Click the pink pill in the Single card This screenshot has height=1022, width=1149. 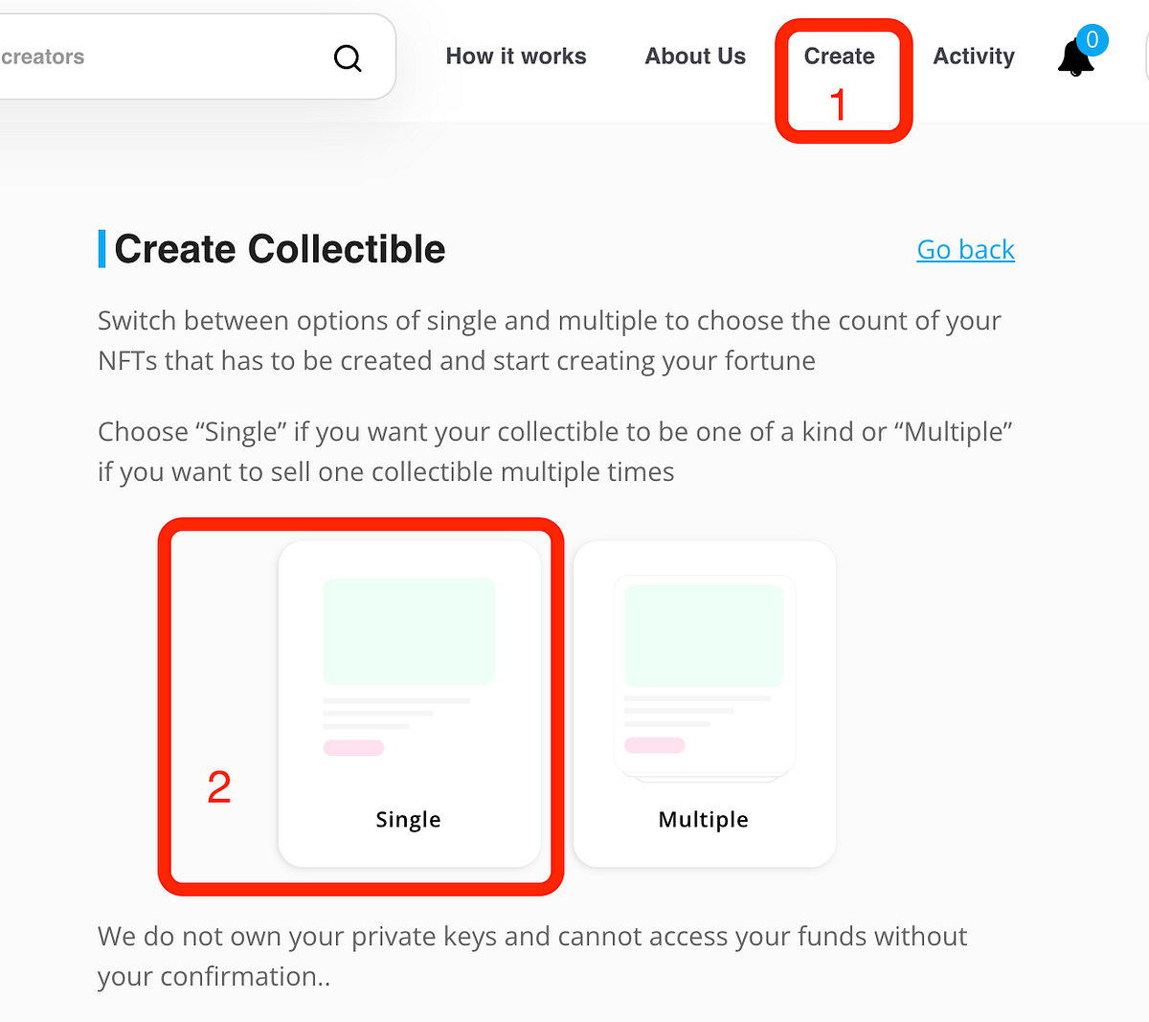(x=353, y=748)
